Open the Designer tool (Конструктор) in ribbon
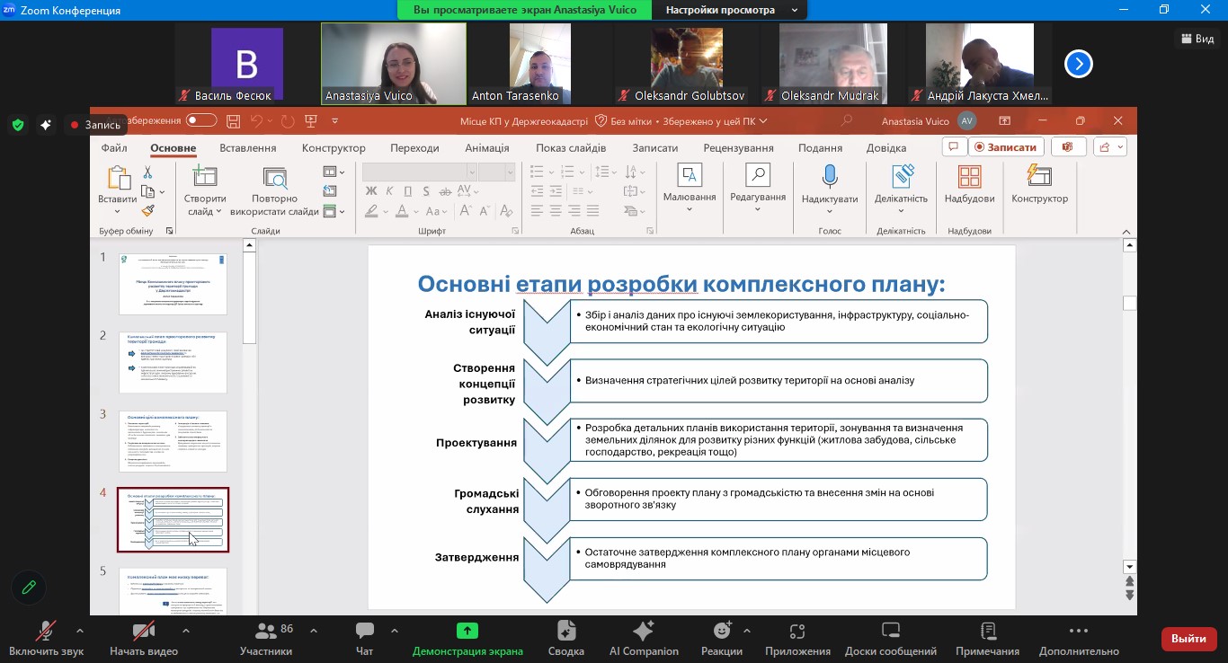This screenshot has height=663, width=1228. coord(1039,176)
